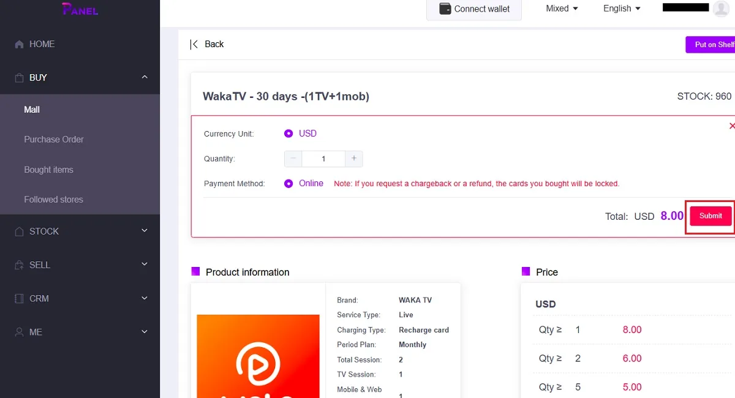Open the user avatar profile icon
735x398 pixels.
coord(720,8)
